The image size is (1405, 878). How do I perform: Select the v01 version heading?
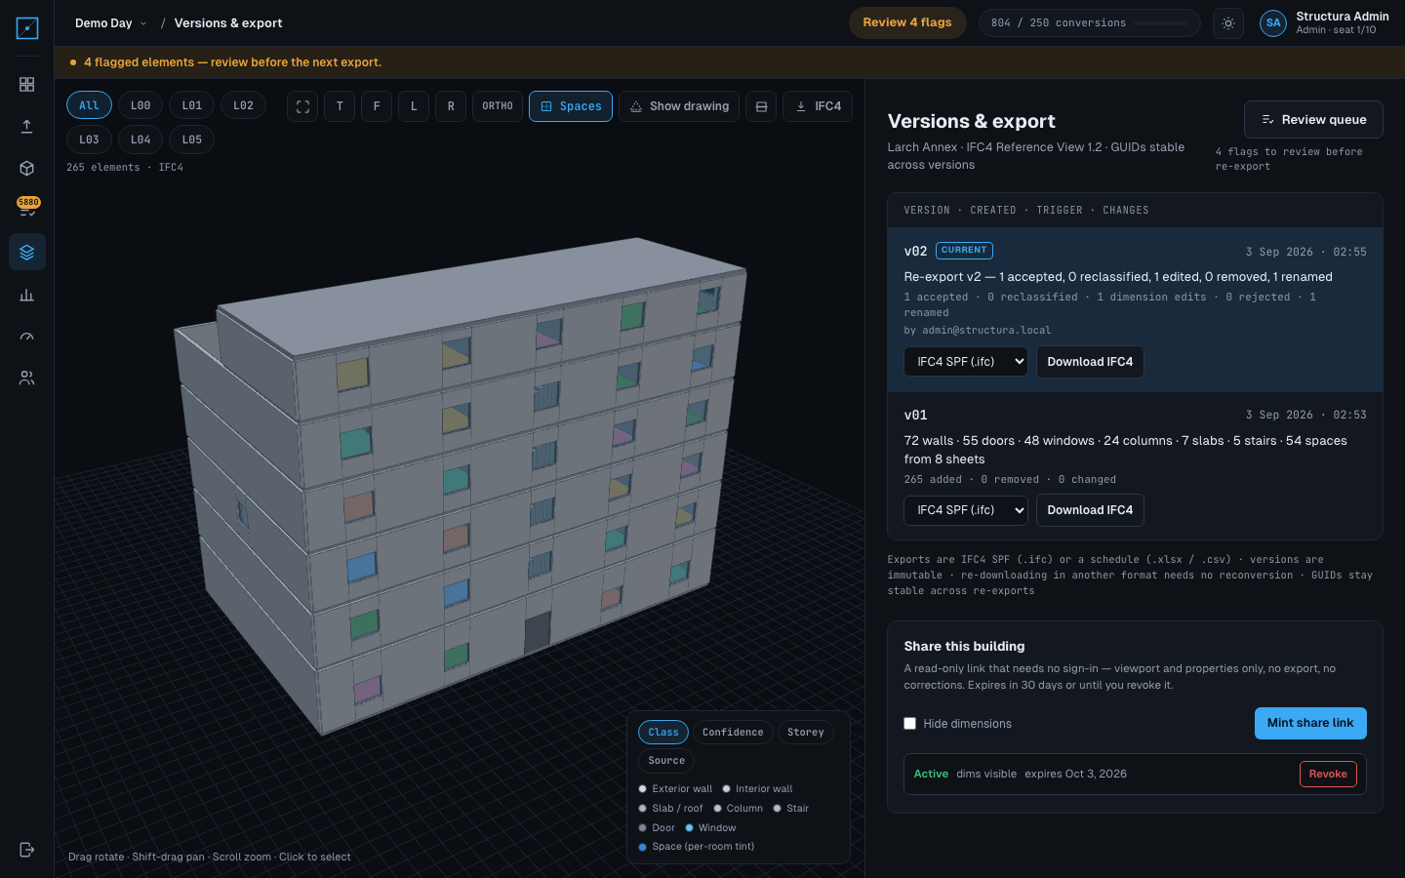pos(915,415)
